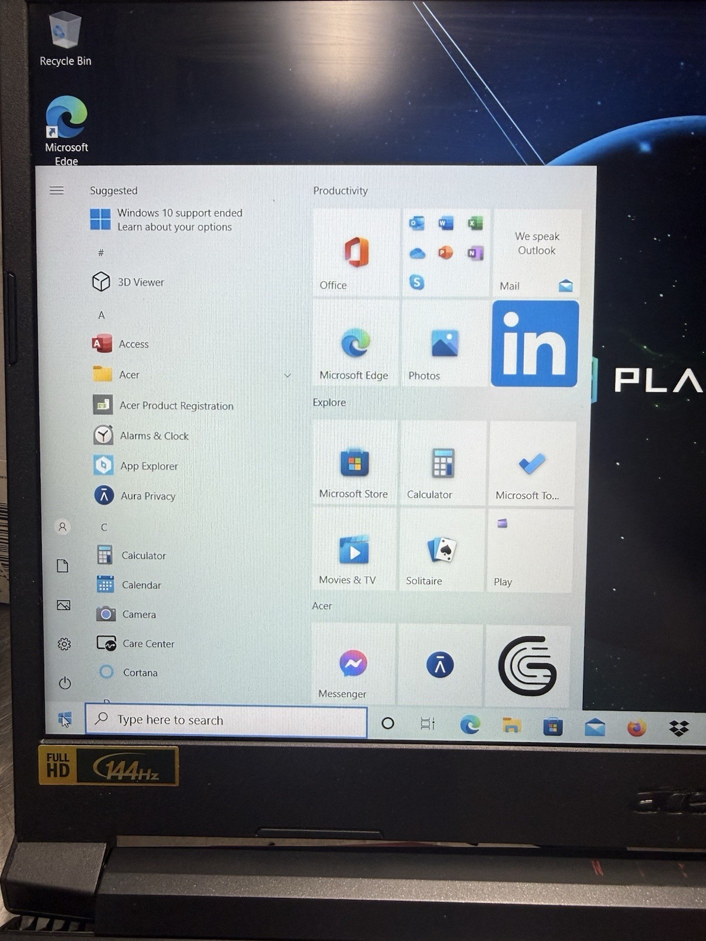
Task: Open Care Center app
Action: [136, 643]
